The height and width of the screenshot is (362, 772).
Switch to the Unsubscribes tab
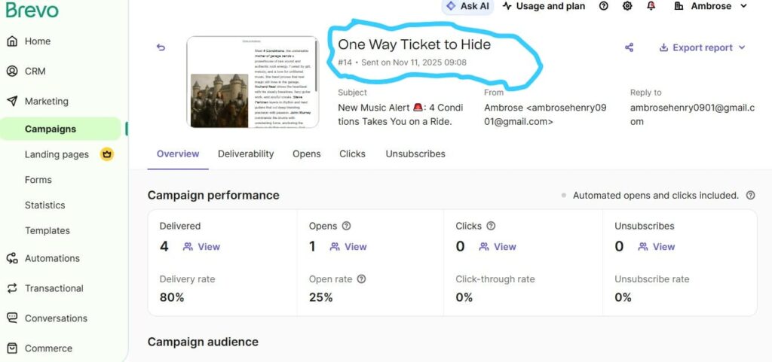point(415,154)
